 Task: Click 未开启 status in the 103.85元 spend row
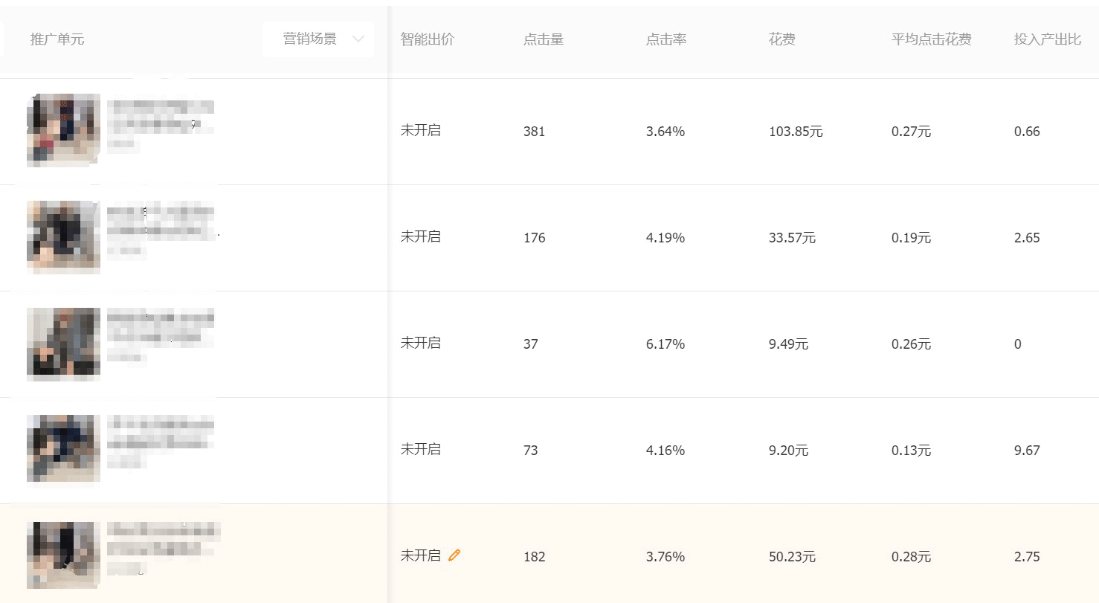pos(421,131)
